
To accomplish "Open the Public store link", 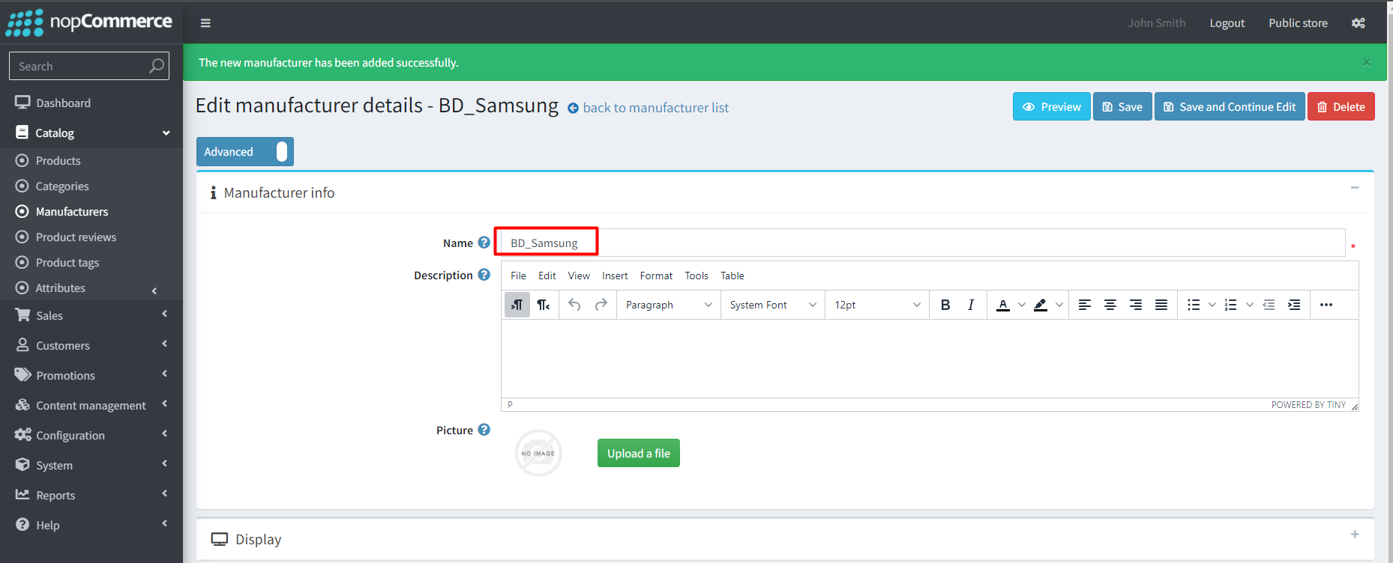I will pyautogui.click(x=1298, y=23).
